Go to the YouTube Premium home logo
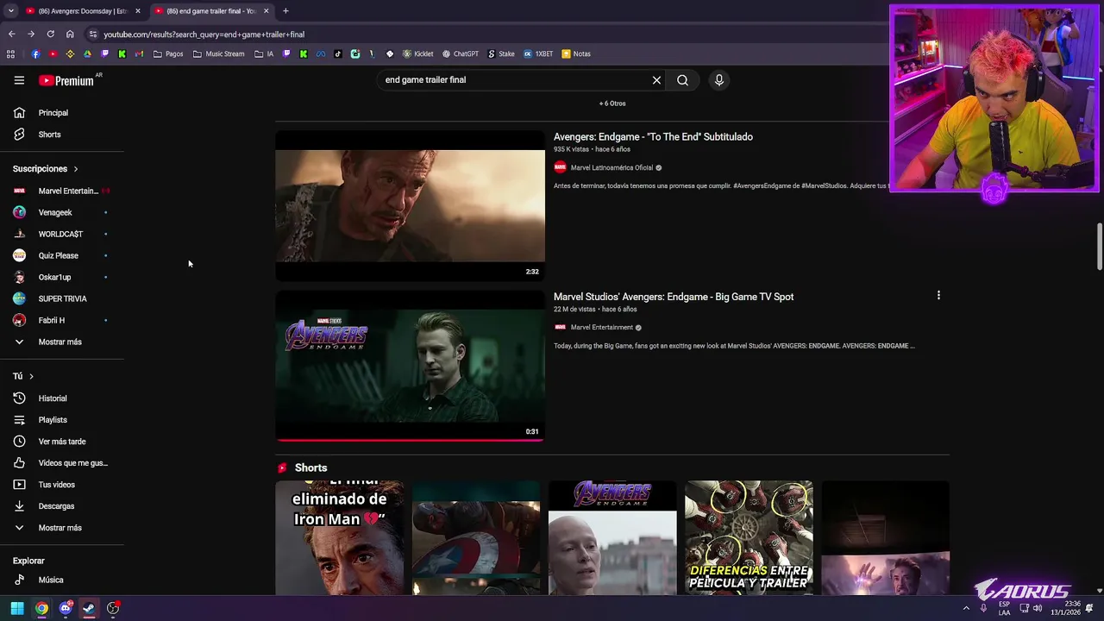The width and height of the screenshot is (1104, 621). coord(67,80)
